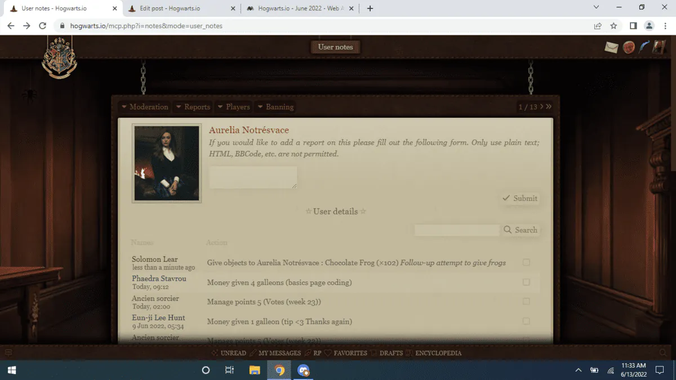Open the envelope messages icon
This screenshot has width=676, height=380.
(x=612, y=47)
